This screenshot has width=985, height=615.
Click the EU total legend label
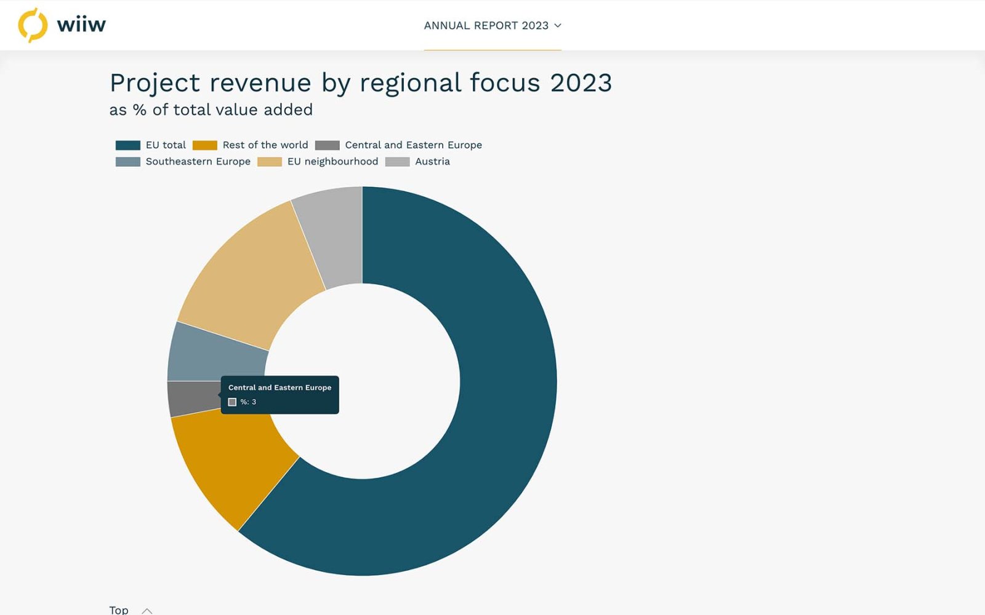click(x=166, y=145)
